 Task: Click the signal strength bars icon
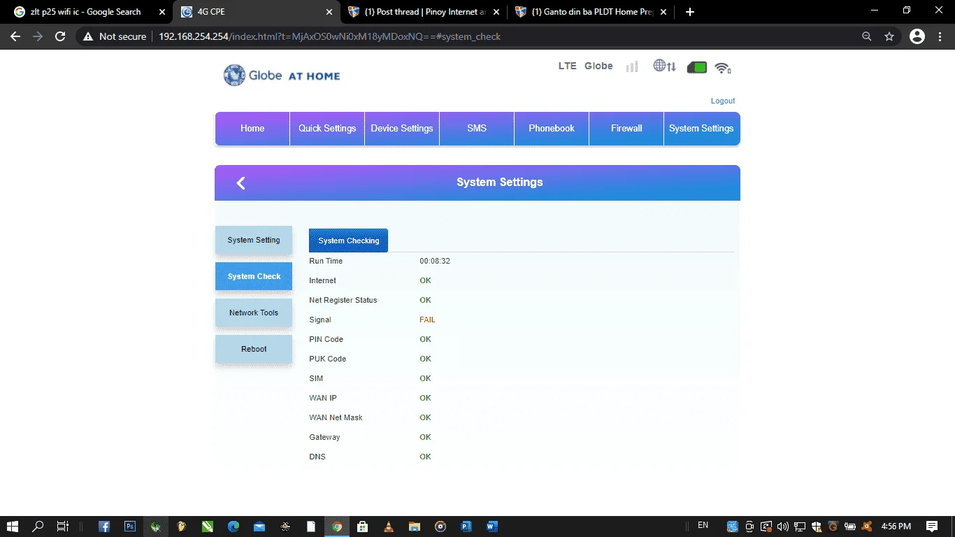click(632, 66)
